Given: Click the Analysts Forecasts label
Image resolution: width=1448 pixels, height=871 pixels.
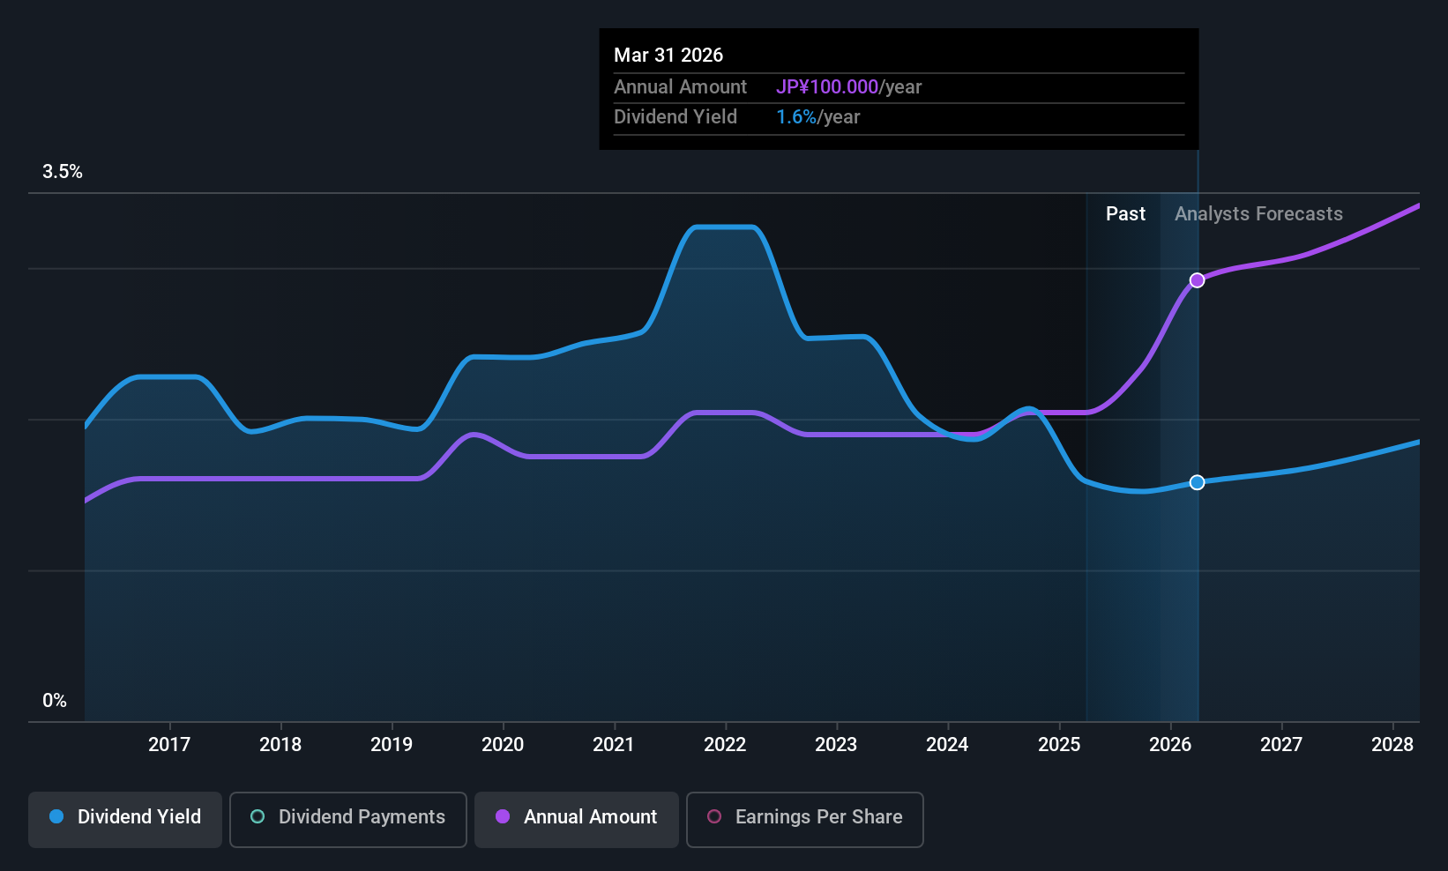Looking at the screenshot, I should 1258,214.
